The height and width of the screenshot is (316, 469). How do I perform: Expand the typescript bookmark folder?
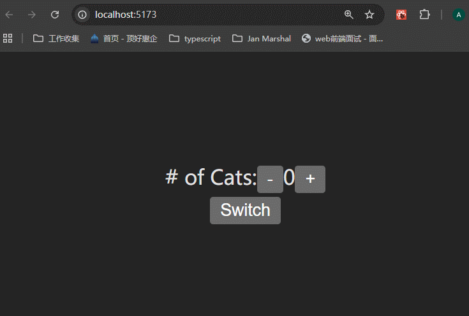click(195, 38)
